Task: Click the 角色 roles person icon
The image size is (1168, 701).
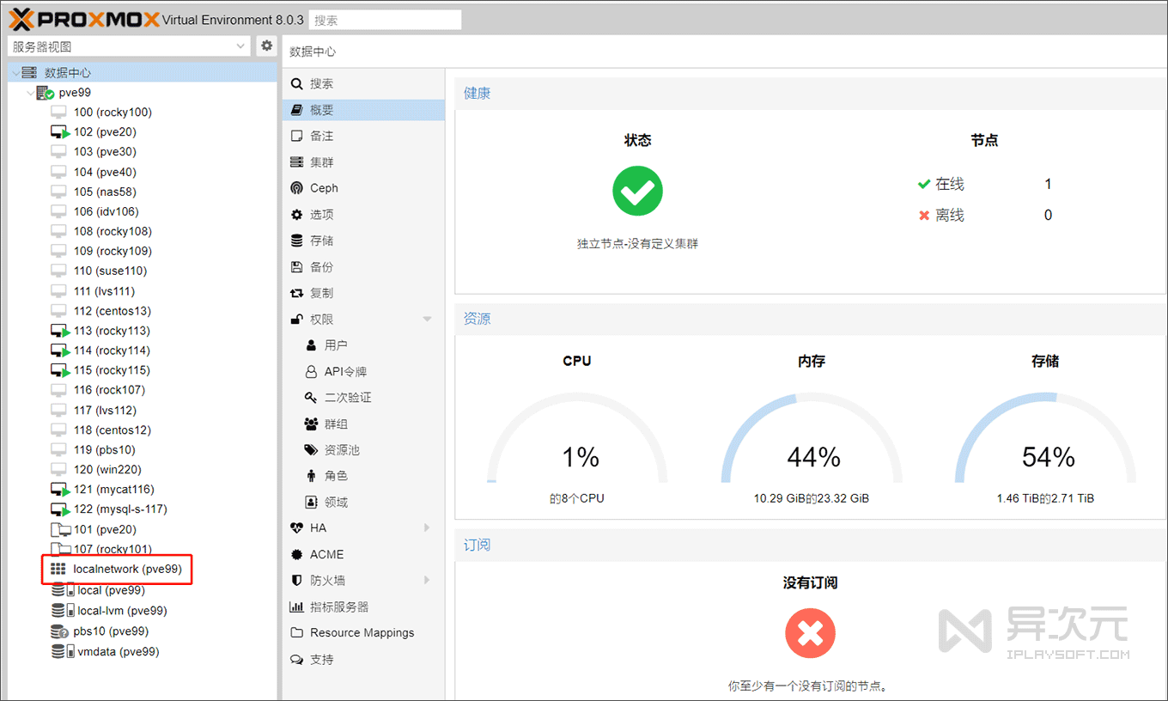Action: point(312,476)
